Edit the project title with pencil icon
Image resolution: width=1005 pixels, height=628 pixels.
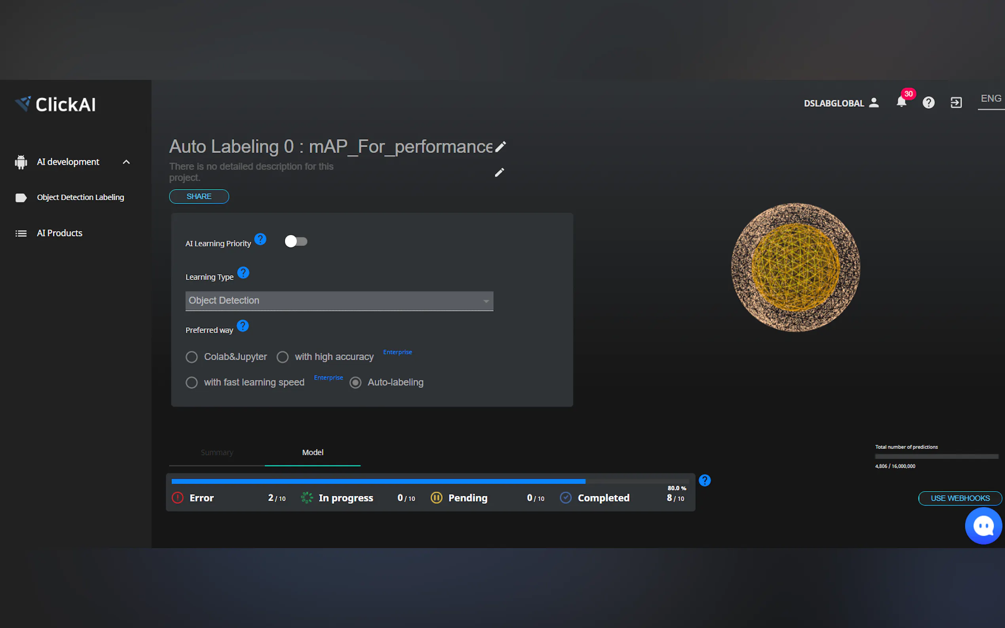tap(501, 147)
